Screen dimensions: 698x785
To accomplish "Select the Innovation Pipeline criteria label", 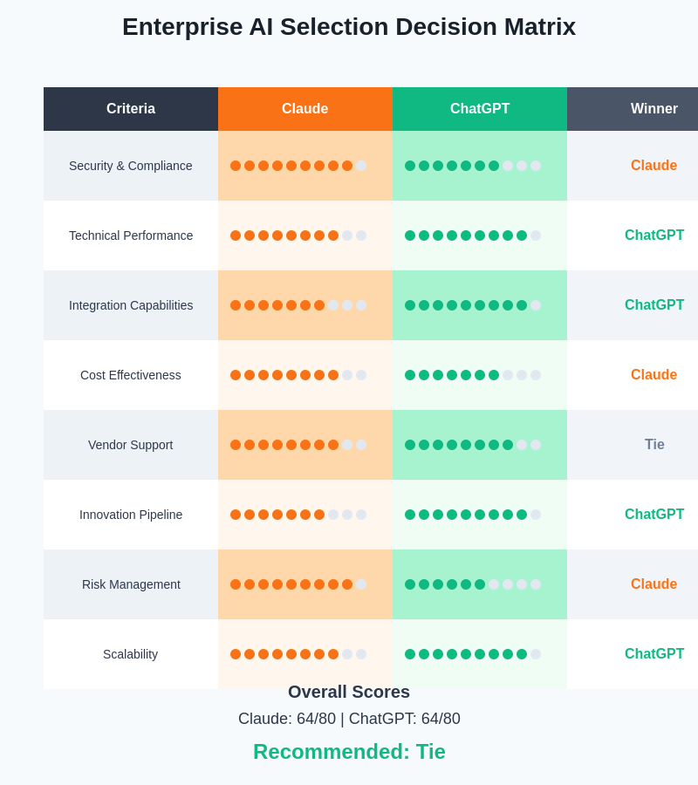I will [x=131, y=515].
